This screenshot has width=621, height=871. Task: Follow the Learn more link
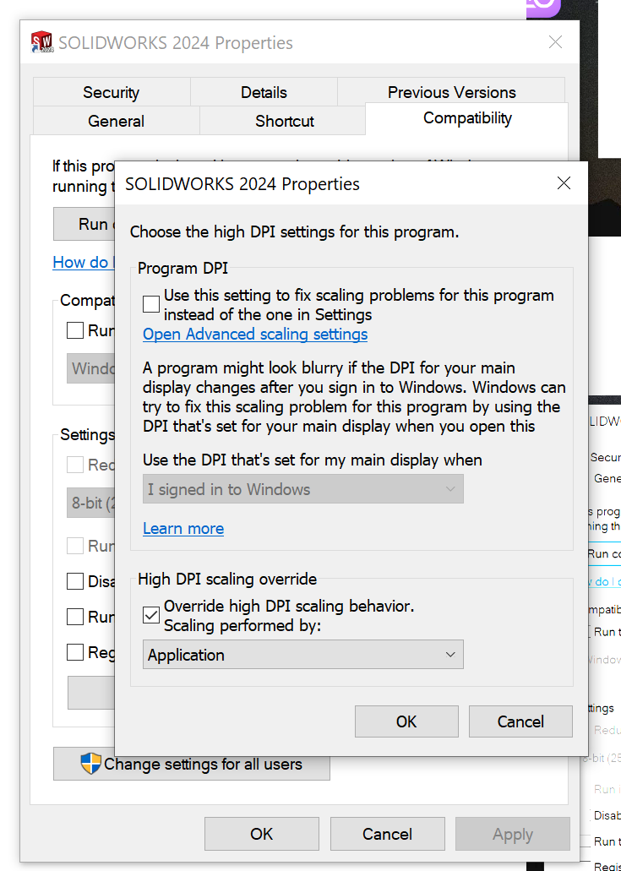pyautogui.click(x=183, y=528)
